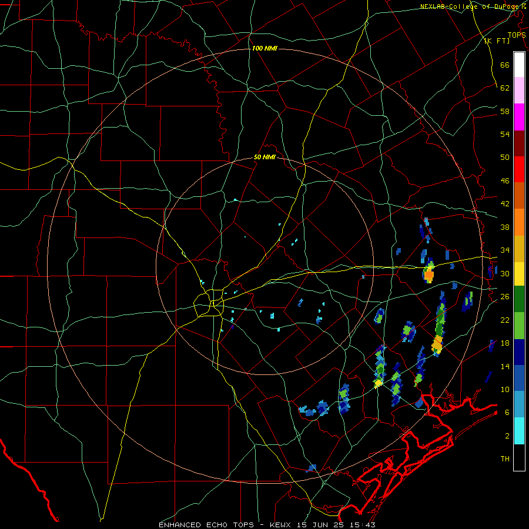Image resolution: width=529 pixels, height=529 pixels.
Task: Click the light pink legend swatch
Action: (519, 91)
